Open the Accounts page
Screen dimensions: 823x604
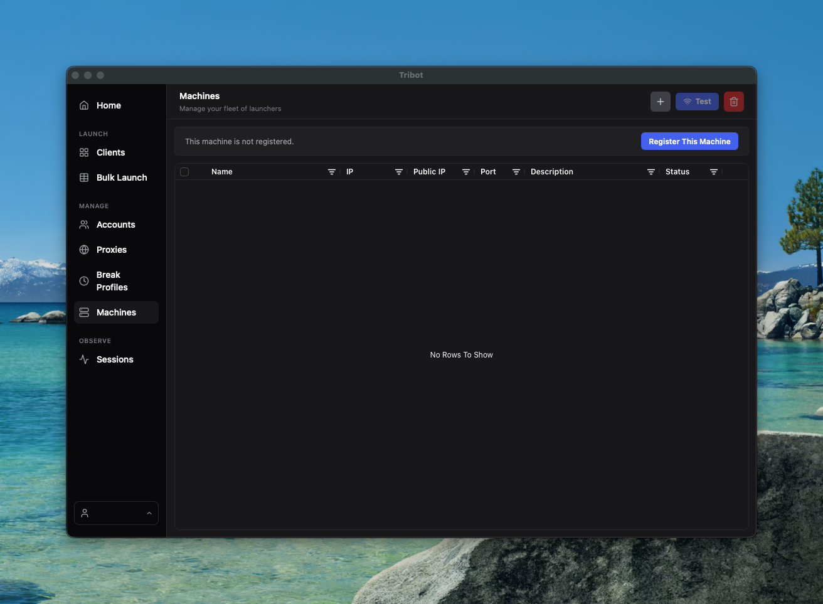coord(116,225)
